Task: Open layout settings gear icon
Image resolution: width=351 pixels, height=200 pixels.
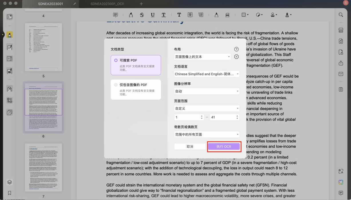Action: (236, 57)
